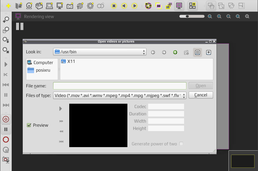The width and height of the screenshot is (258, 171).
Task: Click the File name text field
Action: [120, 86]
